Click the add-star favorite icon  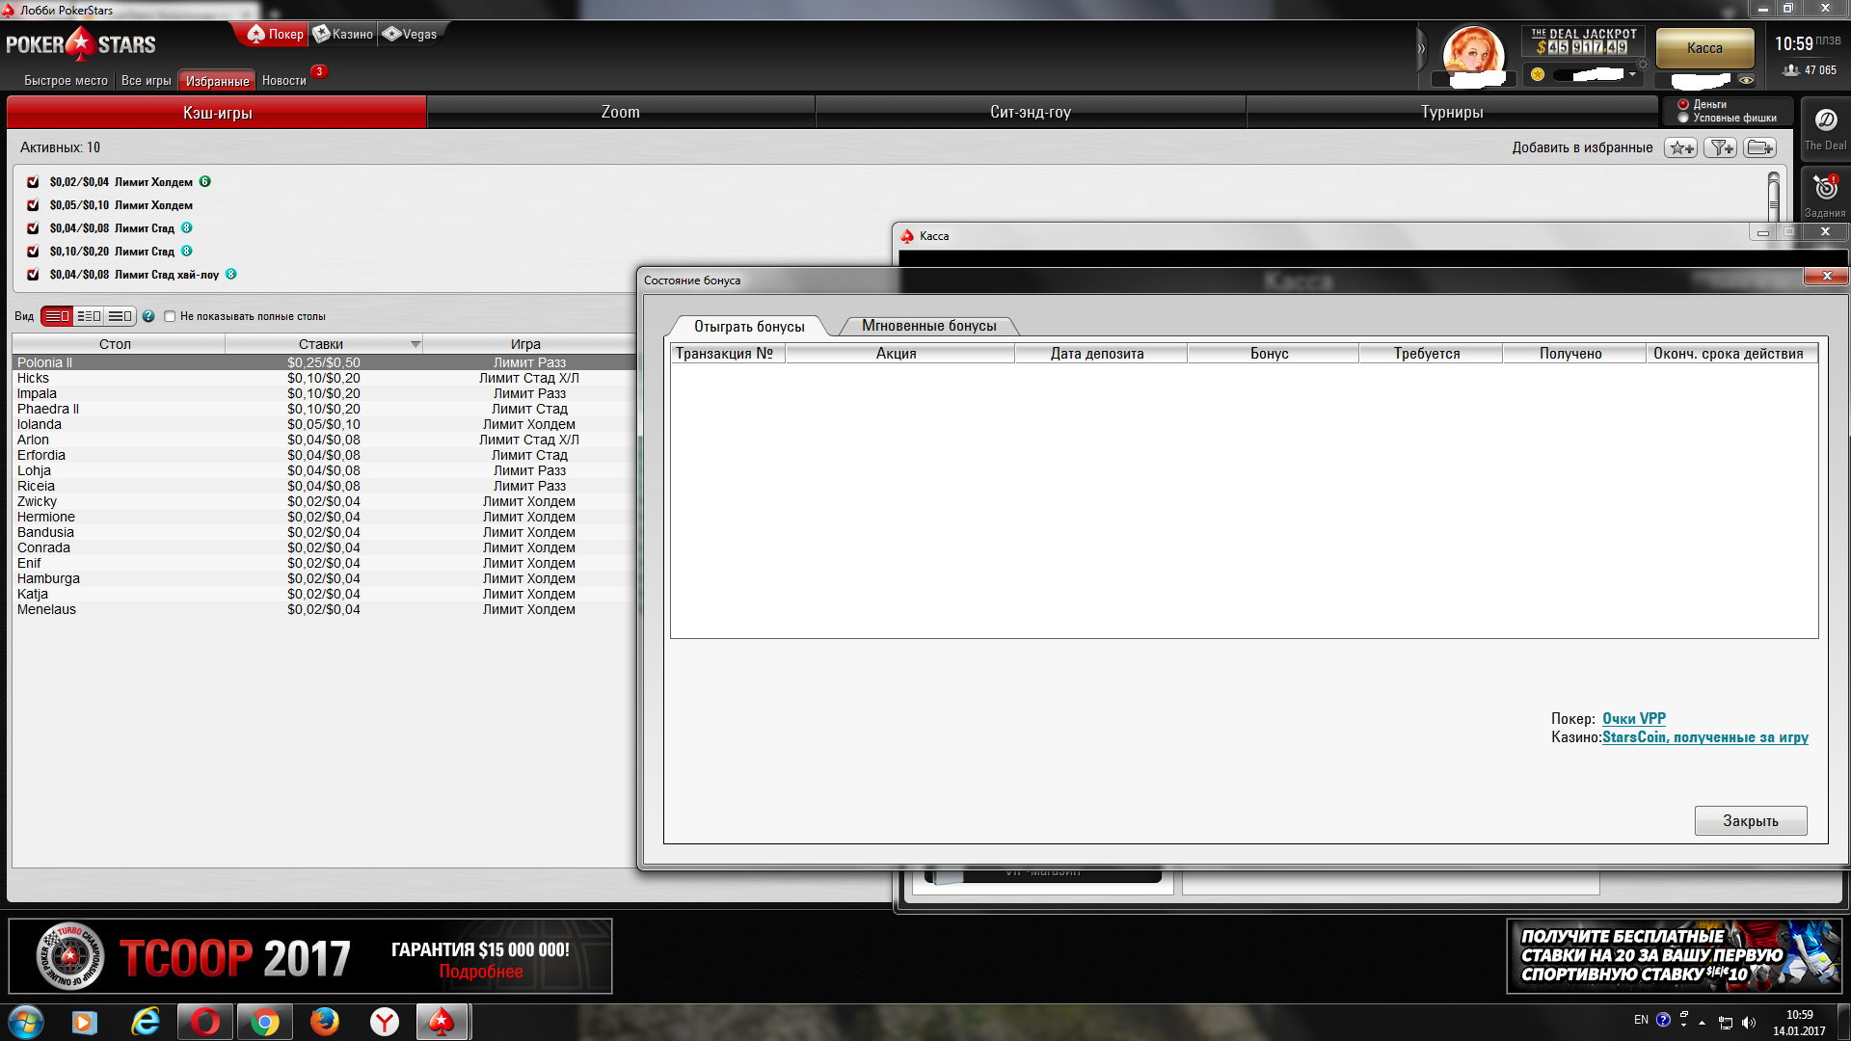pos(1681,147)
